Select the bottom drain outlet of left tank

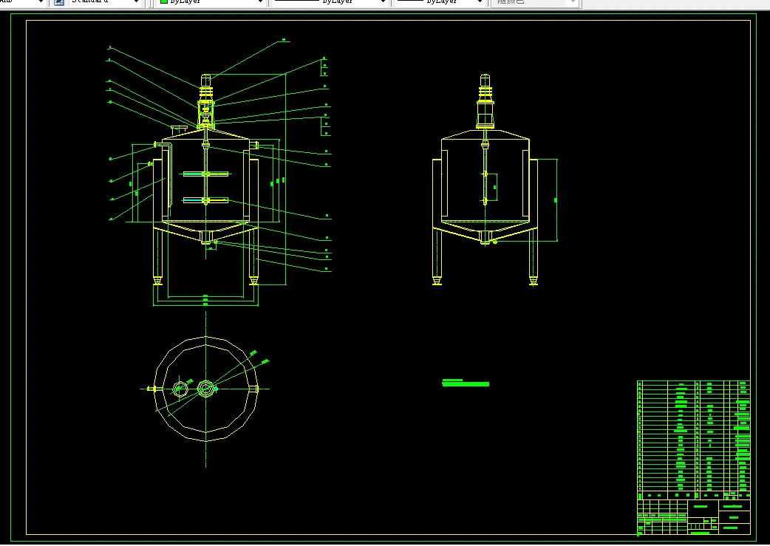point(206,238)
